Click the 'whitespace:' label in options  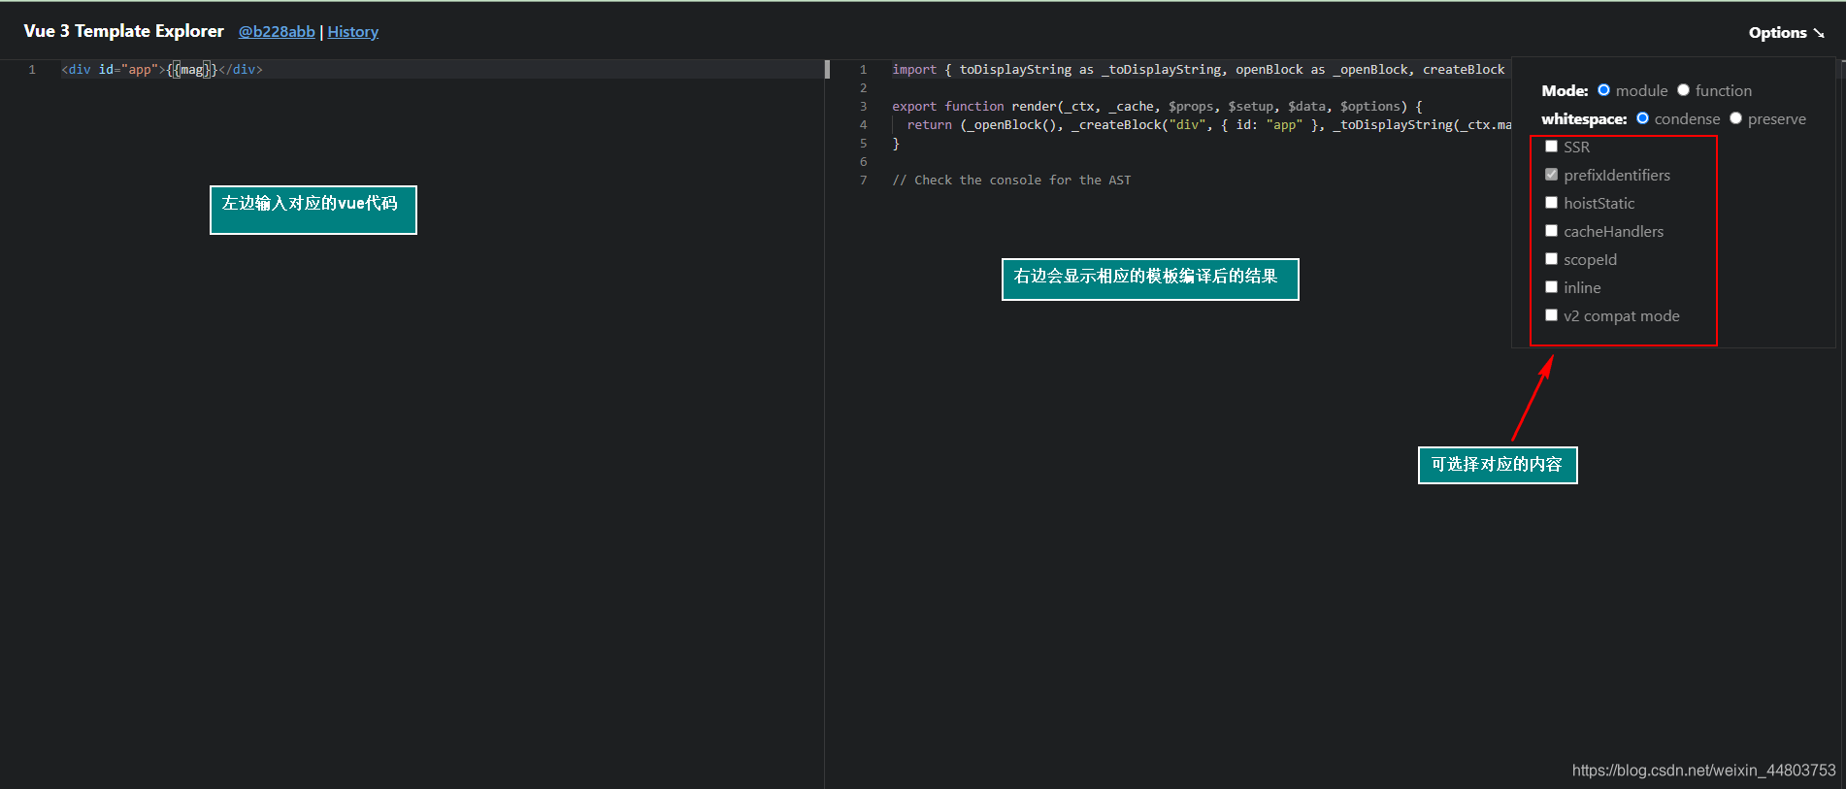[x=1584, y=119]
